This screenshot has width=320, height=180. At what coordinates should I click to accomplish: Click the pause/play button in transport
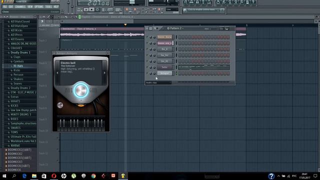point(86,9)
